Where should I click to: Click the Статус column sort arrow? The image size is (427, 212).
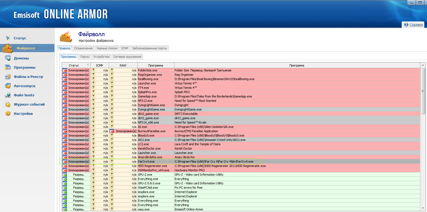(x=88, y=65)
